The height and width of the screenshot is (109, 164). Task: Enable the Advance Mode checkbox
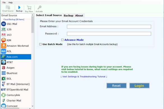62,40
